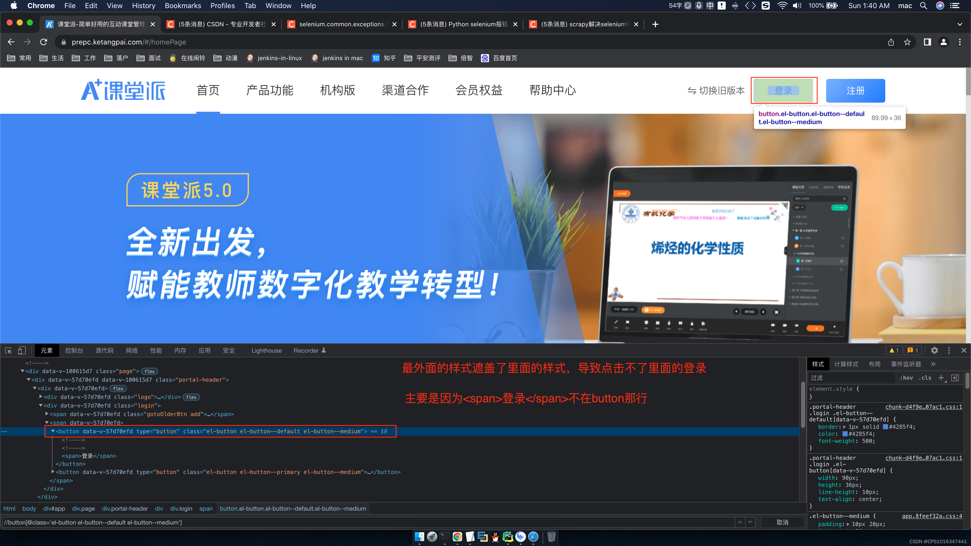Collapse the portal-header div node
The image size is (971, 546).
29,379
